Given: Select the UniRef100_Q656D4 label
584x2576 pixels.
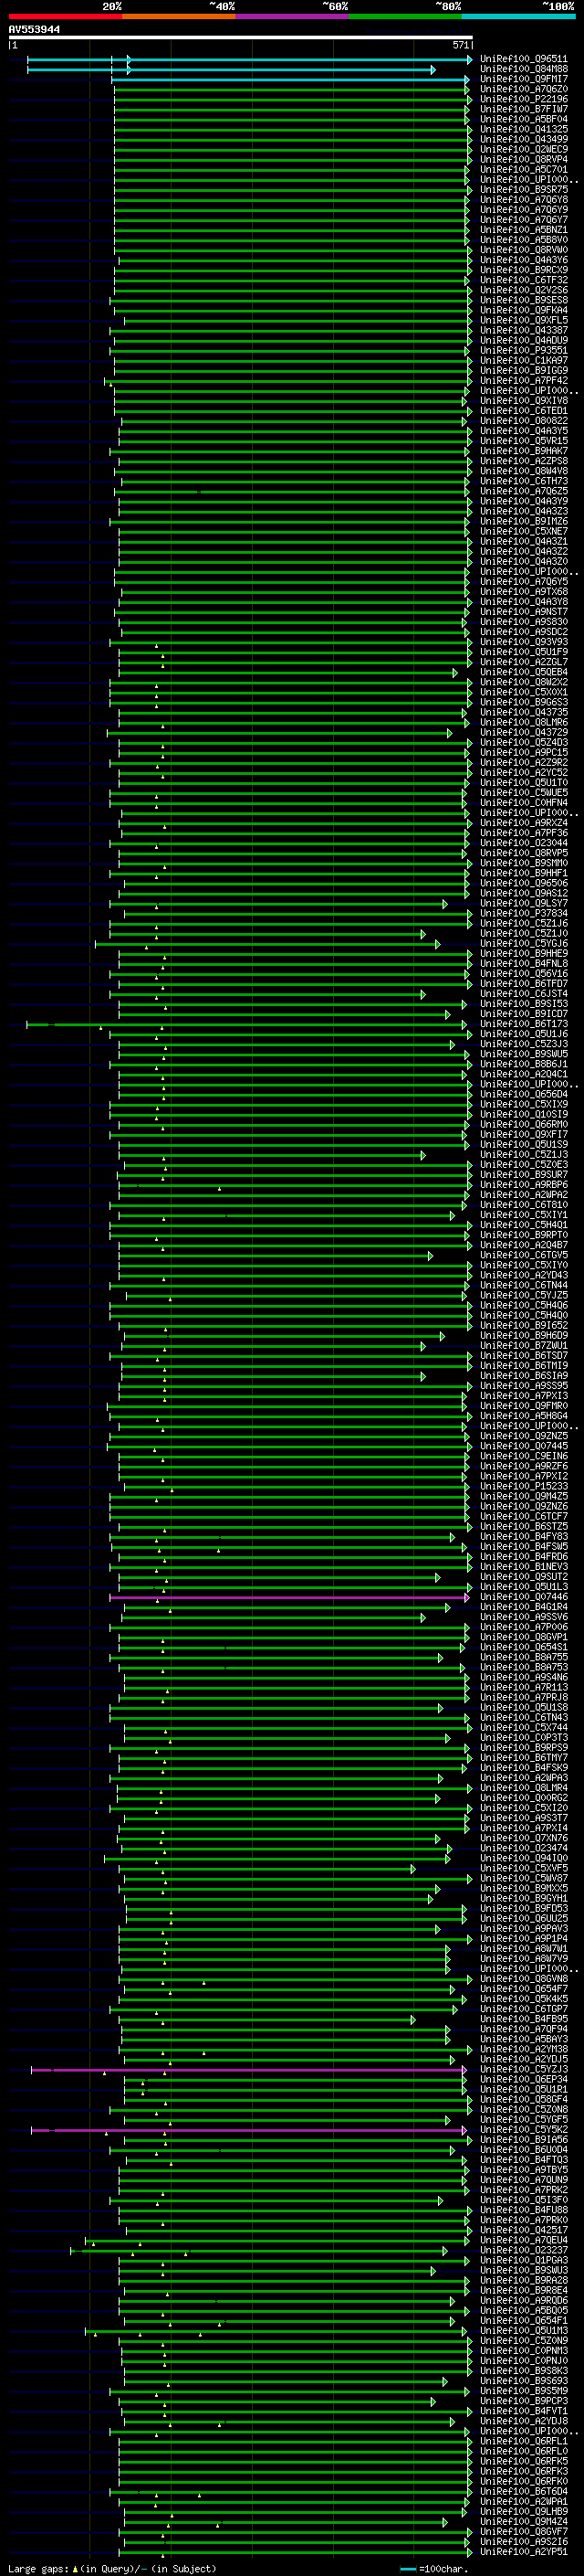Looking at the screenshot, I should [523, 1094].
